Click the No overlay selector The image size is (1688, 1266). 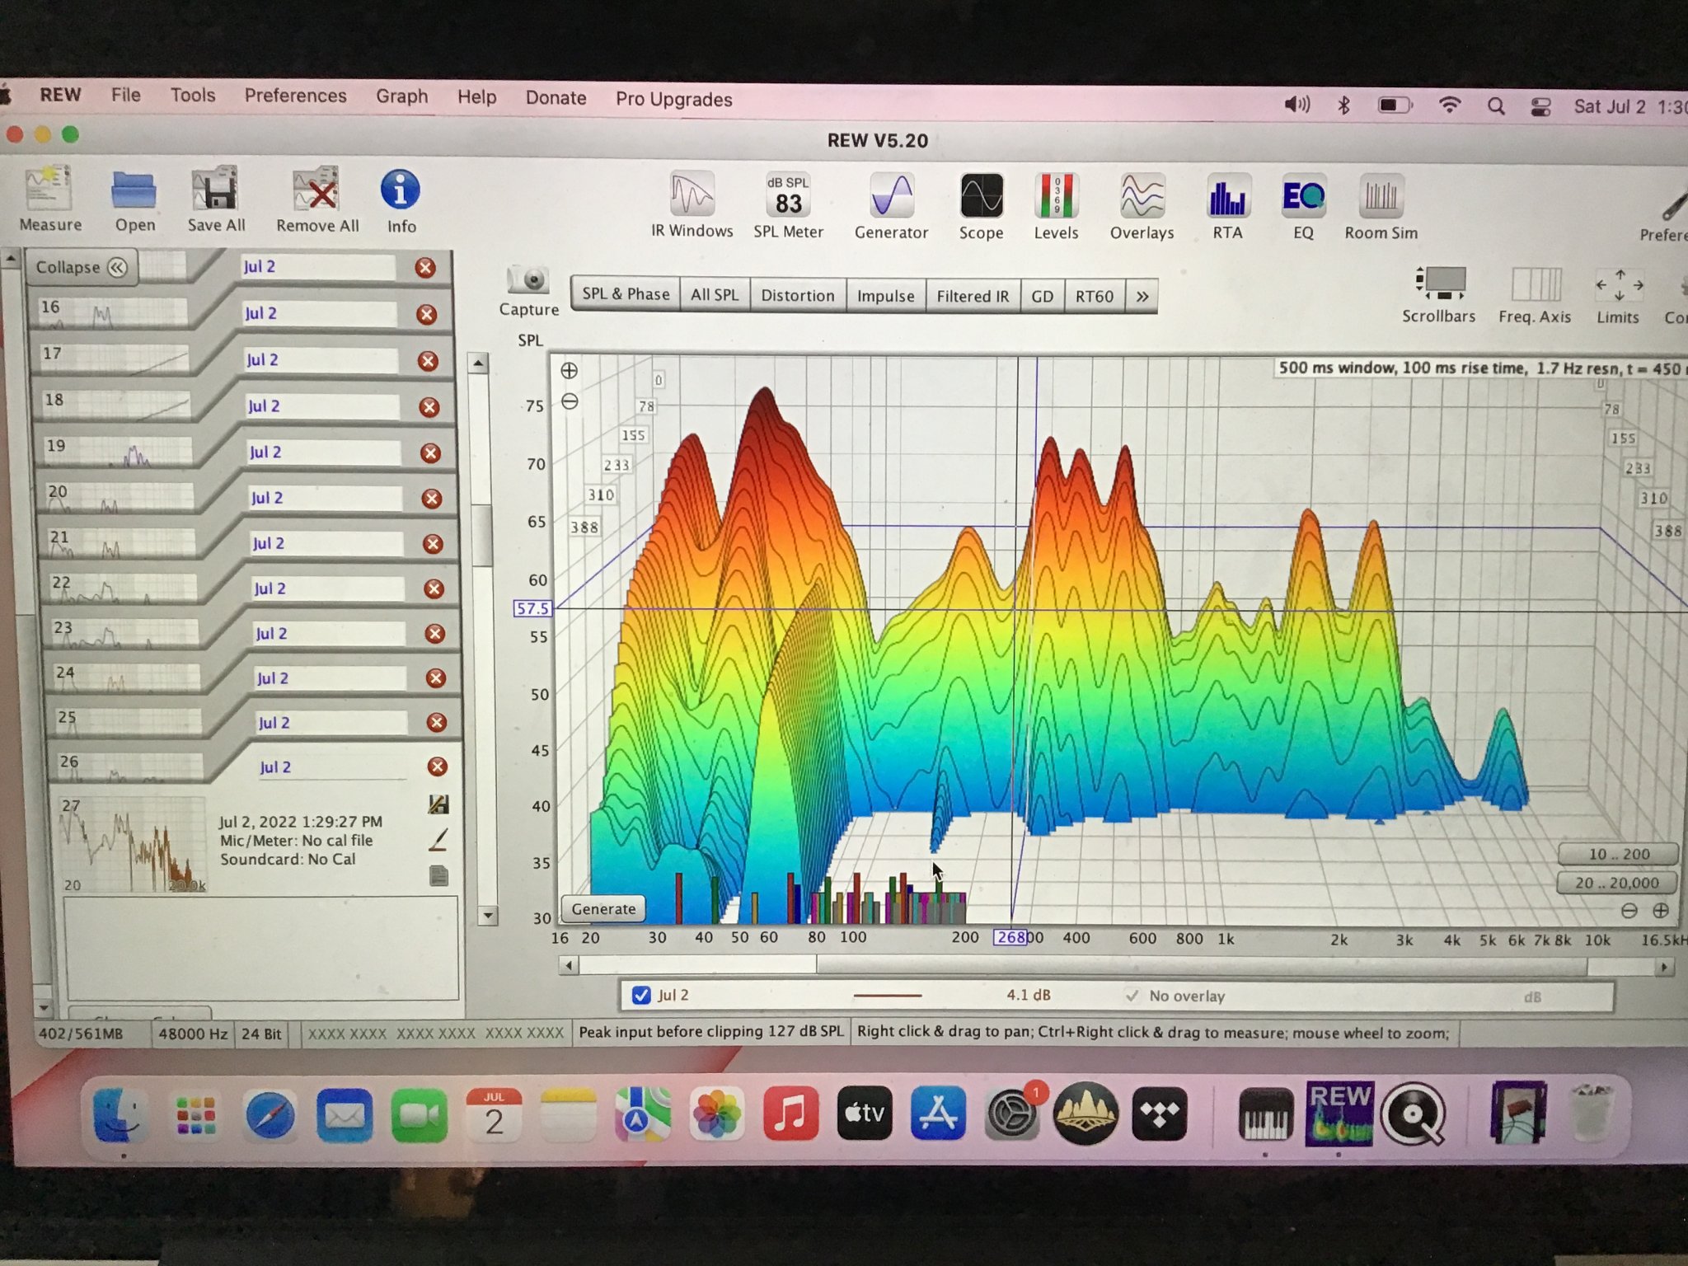click(x=1186, y=996)
